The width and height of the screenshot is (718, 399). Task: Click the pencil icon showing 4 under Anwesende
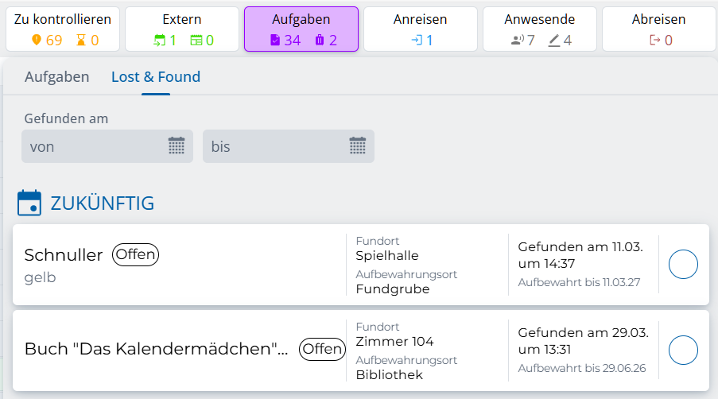(x=554, y=40)
